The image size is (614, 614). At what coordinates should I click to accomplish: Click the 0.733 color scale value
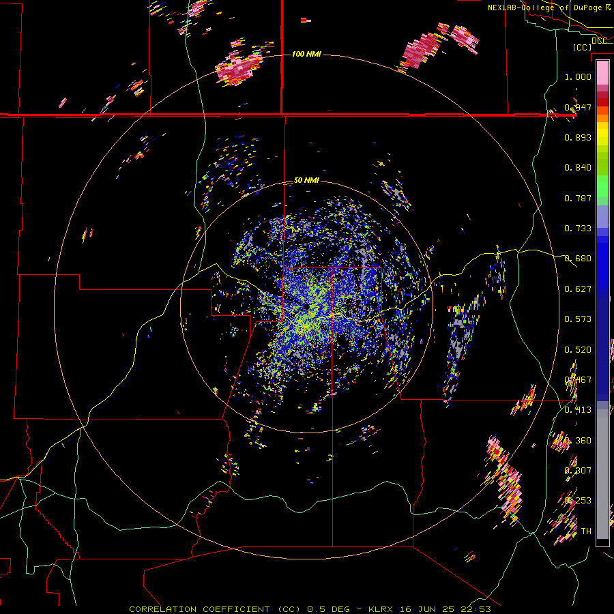click(578, 229)
